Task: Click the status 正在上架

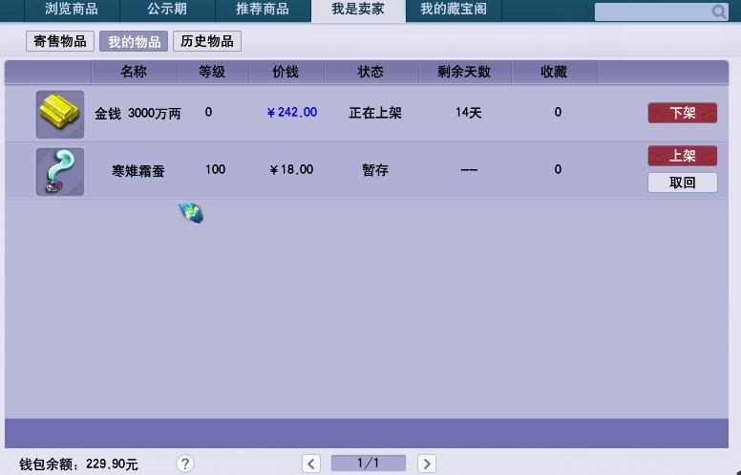Action: (375, 113)
